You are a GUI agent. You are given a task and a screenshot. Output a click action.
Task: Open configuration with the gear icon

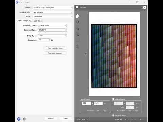24,119
